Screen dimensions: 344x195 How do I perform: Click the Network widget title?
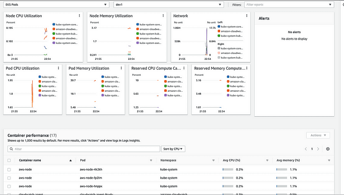pos(181,16)
